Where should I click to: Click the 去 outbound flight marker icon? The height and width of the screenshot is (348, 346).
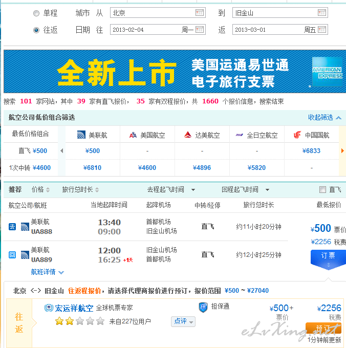point(12,227)
